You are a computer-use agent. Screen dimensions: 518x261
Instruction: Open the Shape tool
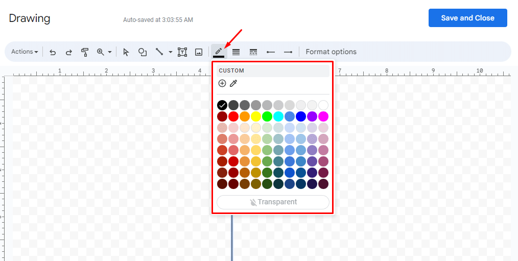143,52
